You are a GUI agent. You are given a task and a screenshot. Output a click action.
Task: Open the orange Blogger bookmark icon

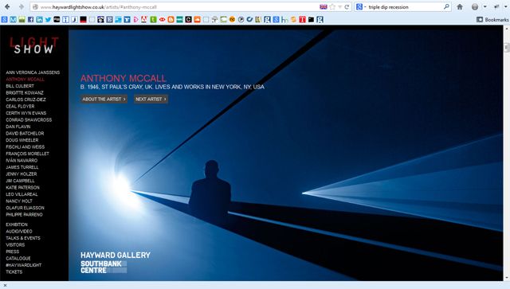coord(171,19)
